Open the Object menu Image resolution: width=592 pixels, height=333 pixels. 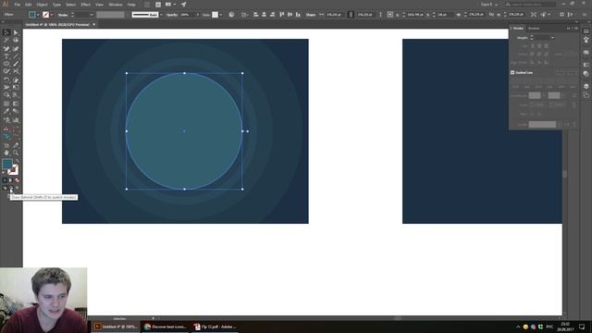[x=42, y=5]
